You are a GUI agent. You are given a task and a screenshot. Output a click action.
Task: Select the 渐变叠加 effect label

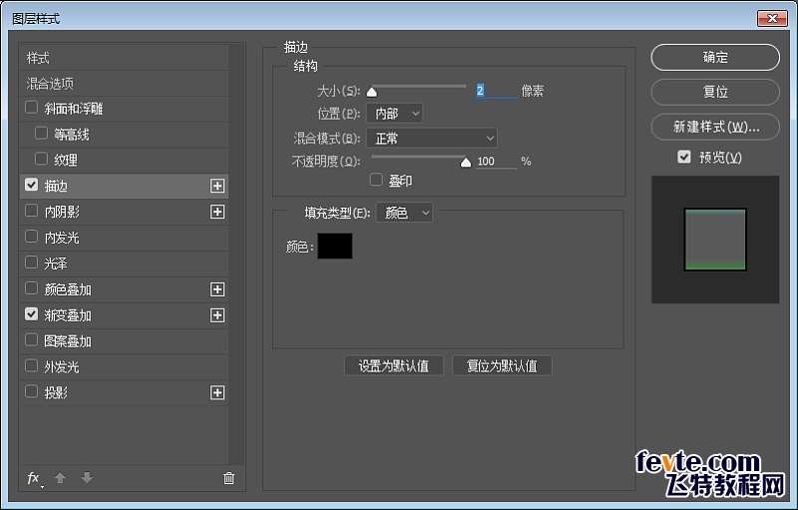(68, 315)
